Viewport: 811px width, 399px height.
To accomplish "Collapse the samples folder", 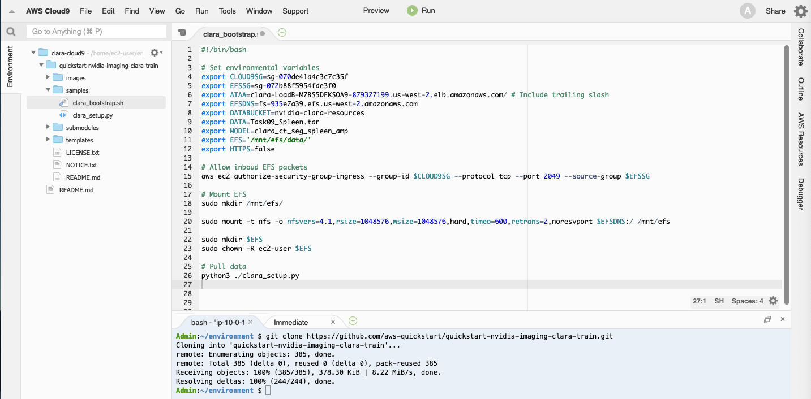I will click(x=49, y=90).
